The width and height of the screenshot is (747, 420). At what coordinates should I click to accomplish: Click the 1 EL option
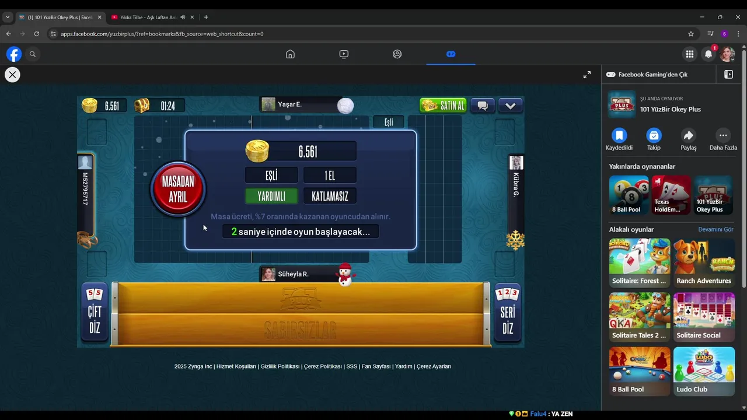pyautogui.click(x=330, y=175)
